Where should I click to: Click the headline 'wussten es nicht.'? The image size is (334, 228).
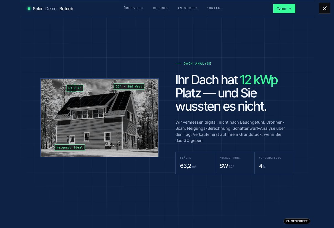tap(221, 107)
